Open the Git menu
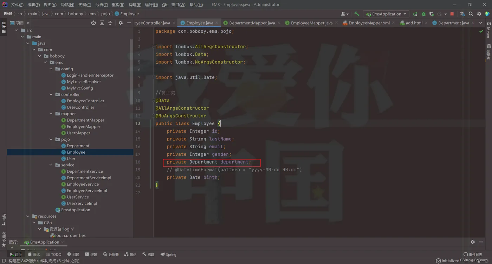Image resolution: width=492 pixels, height=264 pixels. coord(165,5)
